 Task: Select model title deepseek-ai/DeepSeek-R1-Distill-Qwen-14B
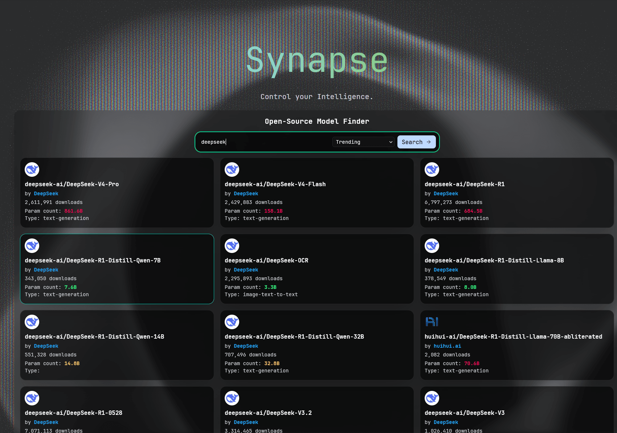94,337
